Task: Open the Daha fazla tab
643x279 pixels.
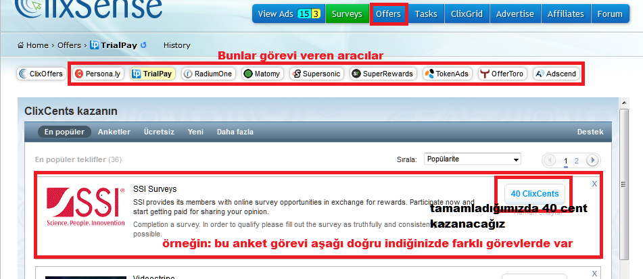Action: [x=235, y=132]
